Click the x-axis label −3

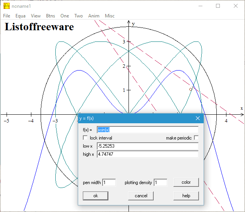[x=55, y=121]
